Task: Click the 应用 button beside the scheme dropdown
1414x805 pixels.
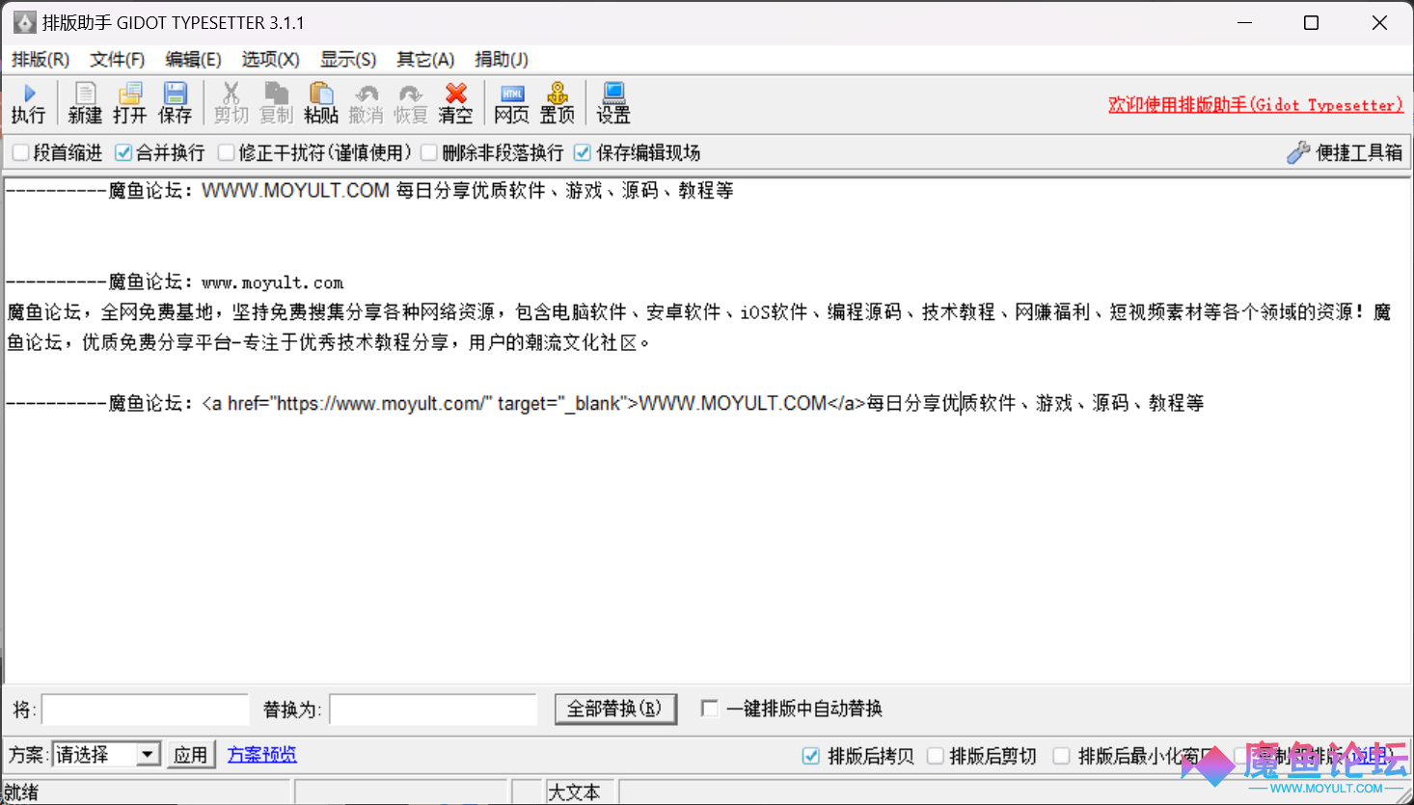Action: (190, 755)
